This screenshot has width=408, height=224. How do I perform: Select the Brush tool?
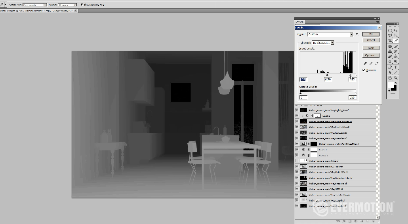(396, 47)
